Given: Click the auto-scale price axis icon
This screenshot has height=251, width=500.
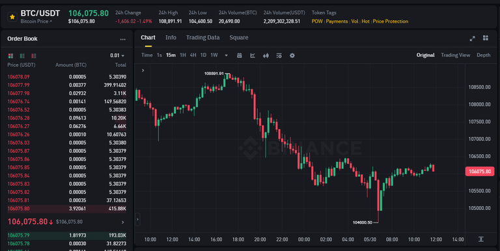Looking at the screenshot, I should (481, 239).
